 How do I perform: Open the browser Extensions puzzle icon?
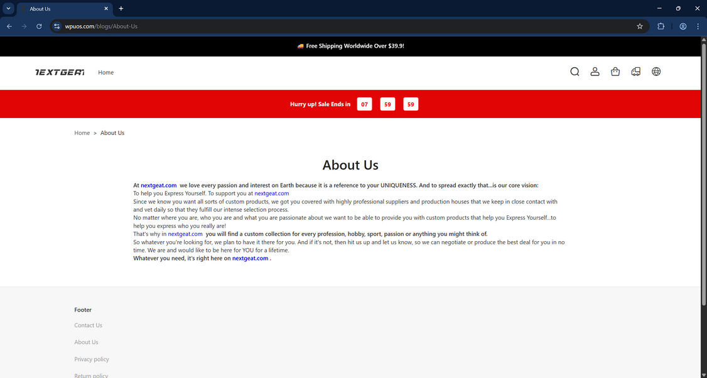click(x=661, y=26)
